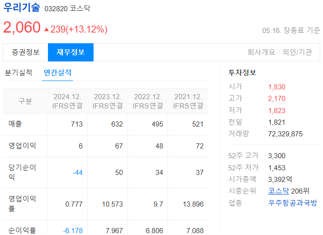
Task: Click the 52주 저가 value 1,453
Action: click(276, 168)
